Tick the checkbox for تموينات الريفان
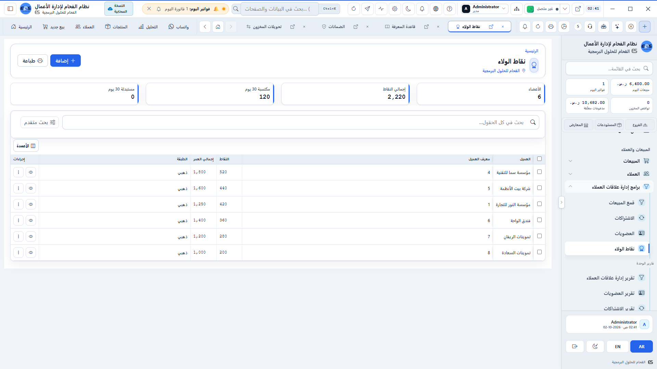 click(x=539, y=236)
